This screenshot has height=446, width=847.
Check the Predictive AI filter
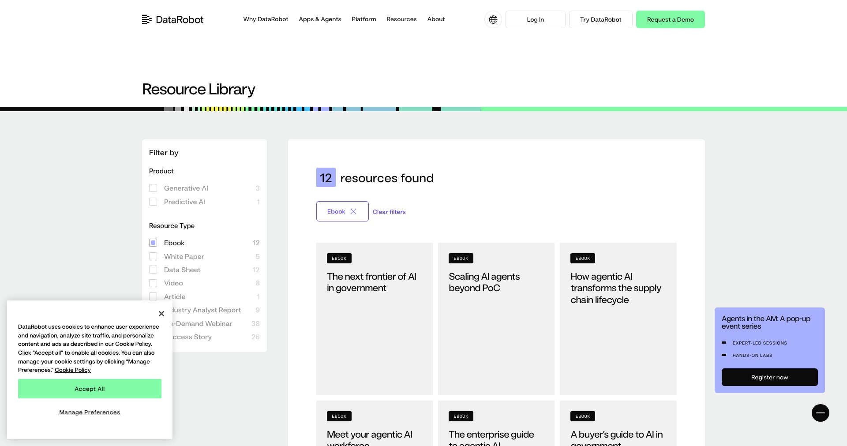click(153, 202)
